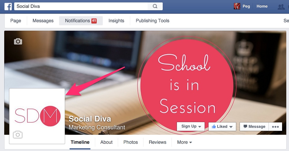The height and width of the screenshot is (151, 289).
Task: Click the cover photo camera icon
Action: click(x=18, y=42)
